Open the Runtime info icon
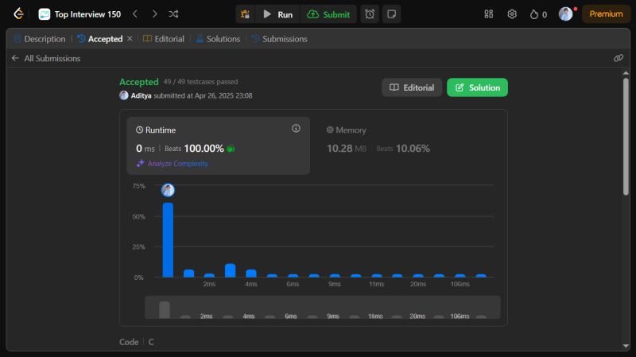Viewport: 636px width, 357px height. [x=296, y=129]
